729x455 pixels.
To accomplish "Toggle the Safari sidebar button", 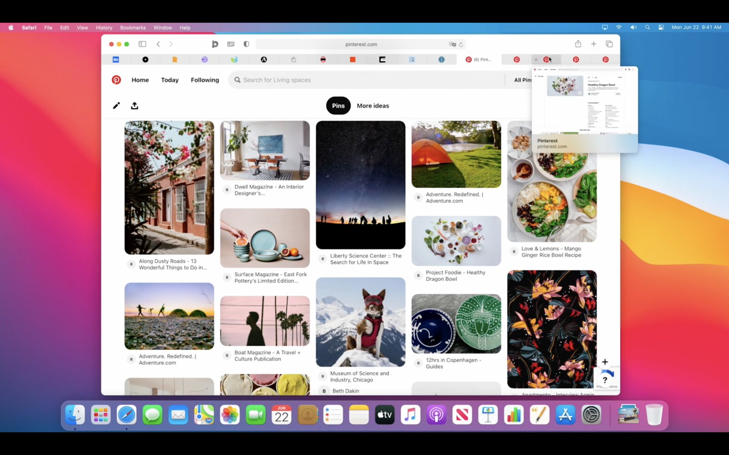I will tap(142, 44).
